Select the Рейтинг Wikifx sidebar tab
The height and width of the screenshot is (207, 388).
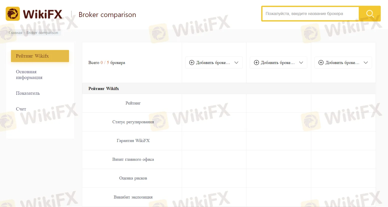(x=40, y=56)
